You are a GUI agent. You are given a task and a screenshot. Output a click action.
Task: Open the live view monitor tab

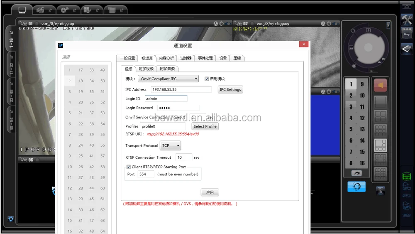pos(22,10)
